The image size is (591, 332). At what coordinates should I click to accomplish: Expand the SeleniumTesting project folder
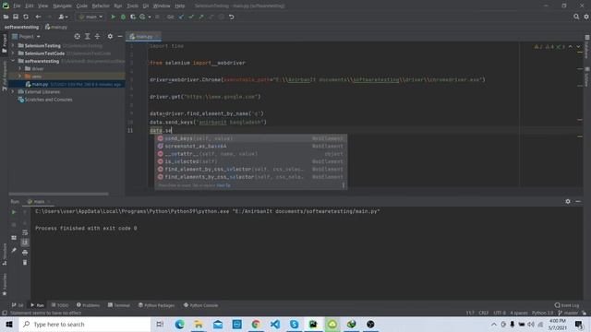[x=13, y=45]
